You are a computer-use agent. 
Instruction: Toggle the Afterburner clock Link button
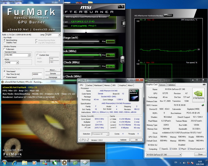click(x=122, y=59)
